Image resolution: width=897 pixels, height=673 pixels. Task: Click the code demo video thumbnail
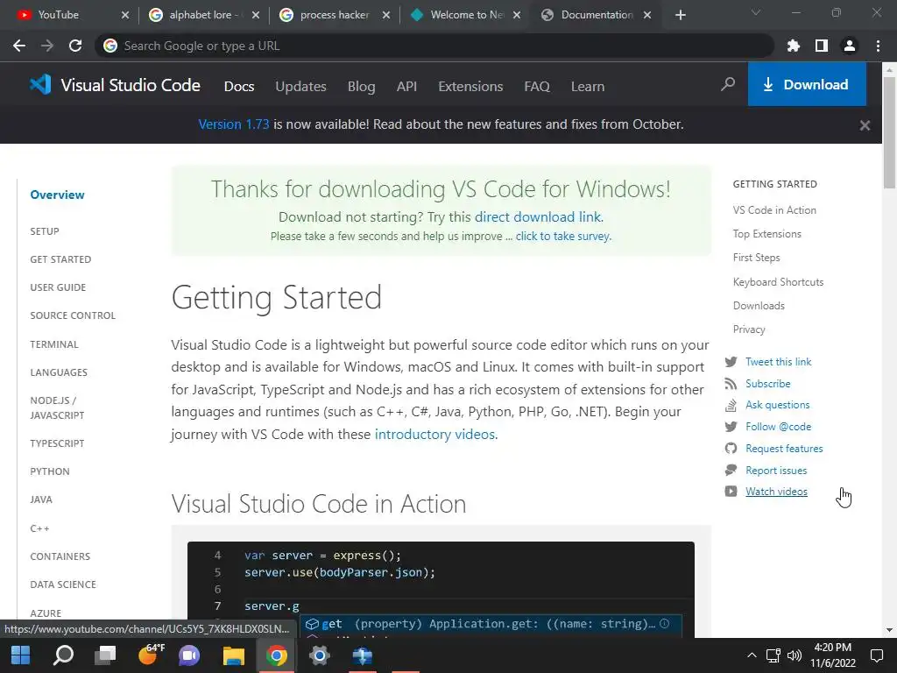click(x=441, y=590)
